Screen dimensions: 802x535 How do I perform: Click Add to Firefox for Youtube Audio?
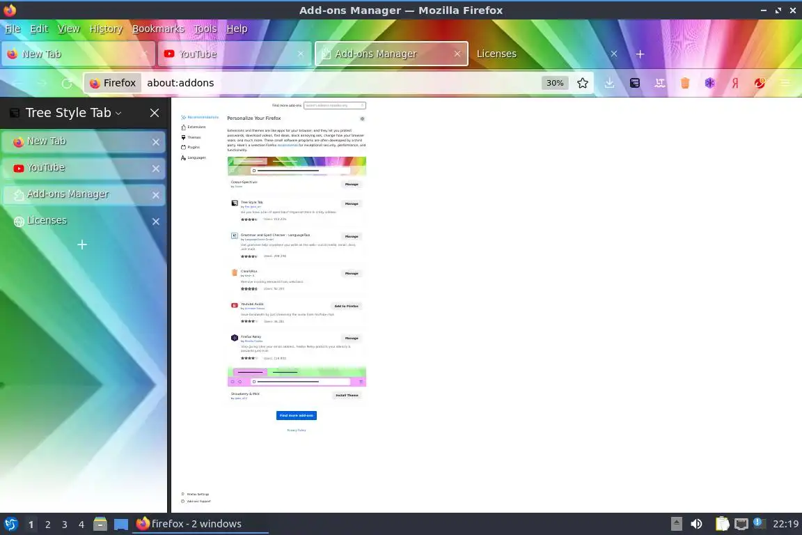point(346,306)
